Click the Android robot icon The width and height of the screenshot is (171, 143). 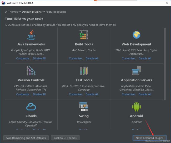tap(137, 107)
